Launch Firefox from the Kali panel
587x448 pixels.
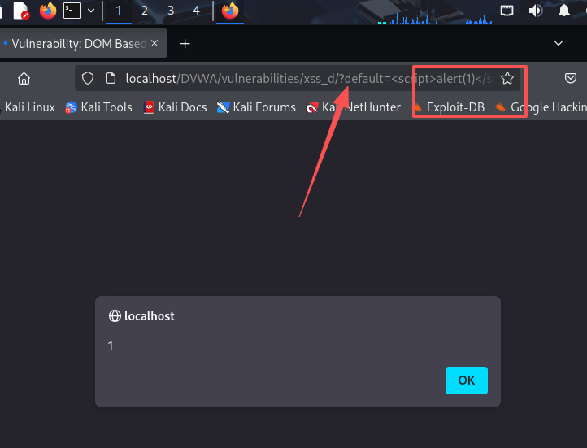click(48, 11)
